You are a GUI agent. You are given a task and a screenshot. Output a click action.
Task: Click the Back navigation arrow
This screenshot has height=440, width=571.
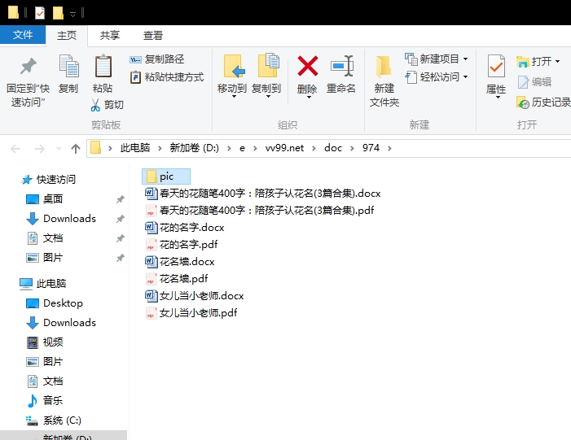(15, 148)
